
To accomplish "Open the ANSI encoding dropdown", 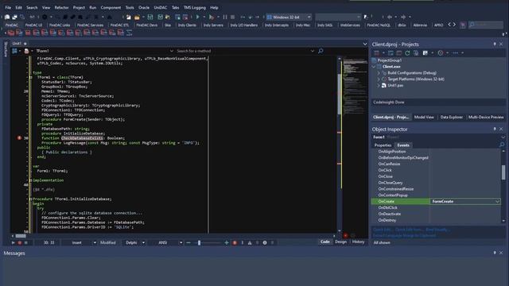I will (x=181, y=242).
